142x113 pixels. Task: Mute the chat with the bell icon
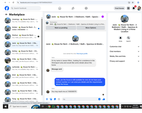click(120, 38)
